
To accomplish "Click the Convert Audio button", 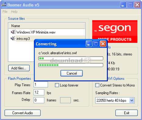I will tap(23, 113).
